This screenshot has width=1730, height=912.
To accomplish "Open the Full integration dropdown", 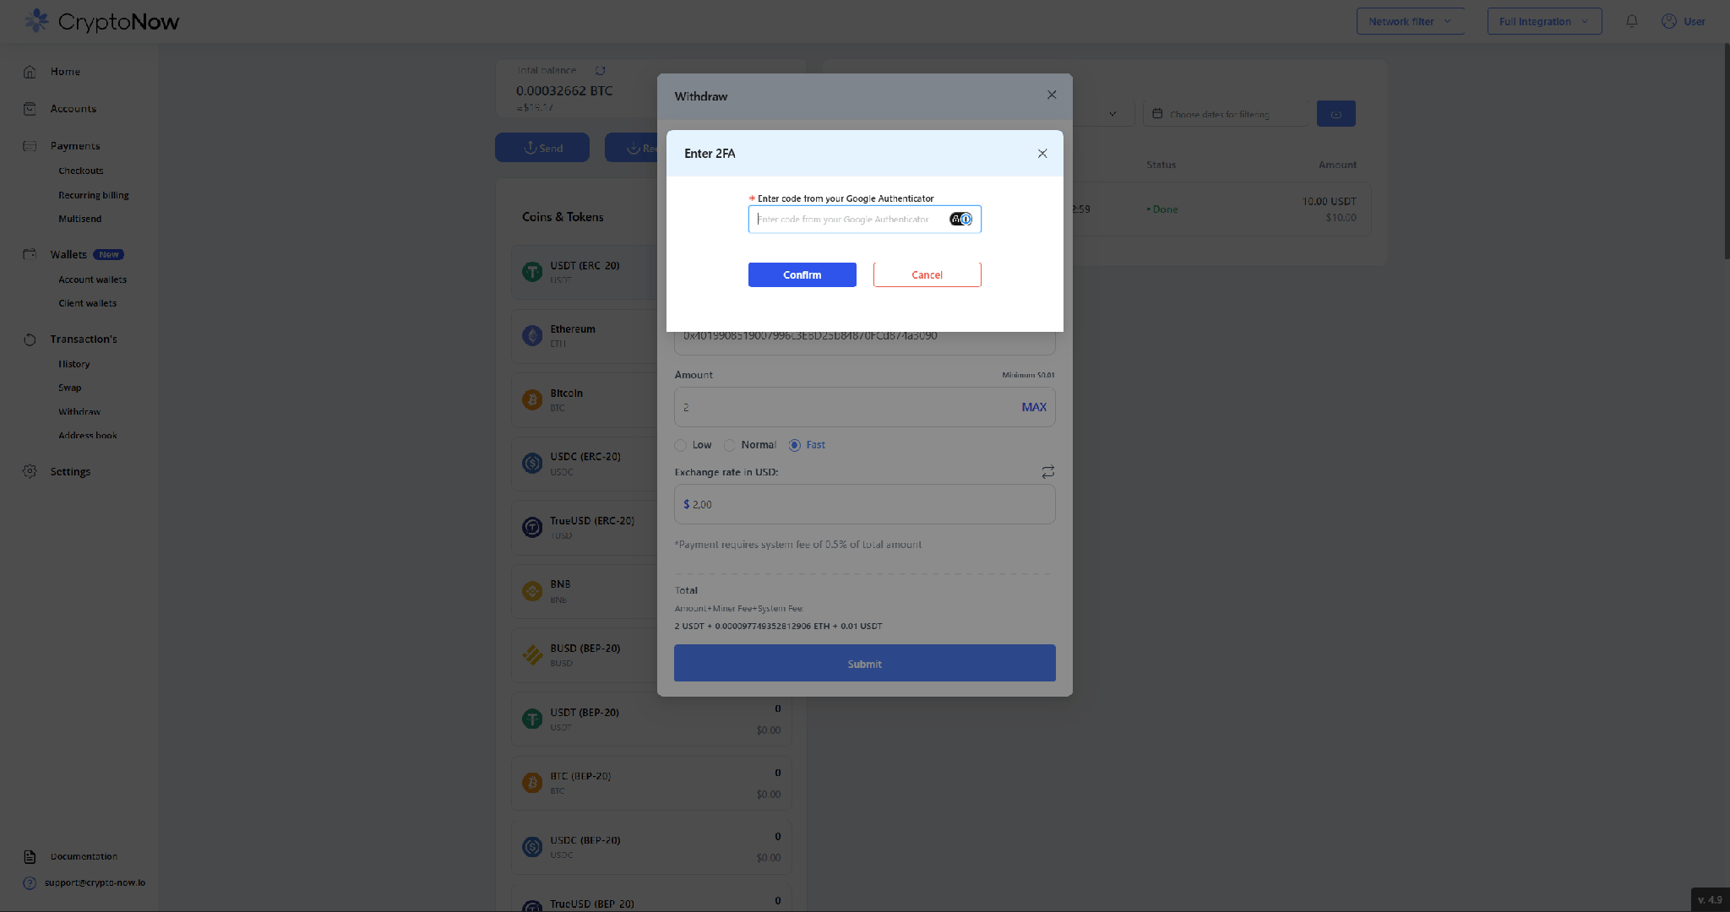I will [x=1544, y=21].
